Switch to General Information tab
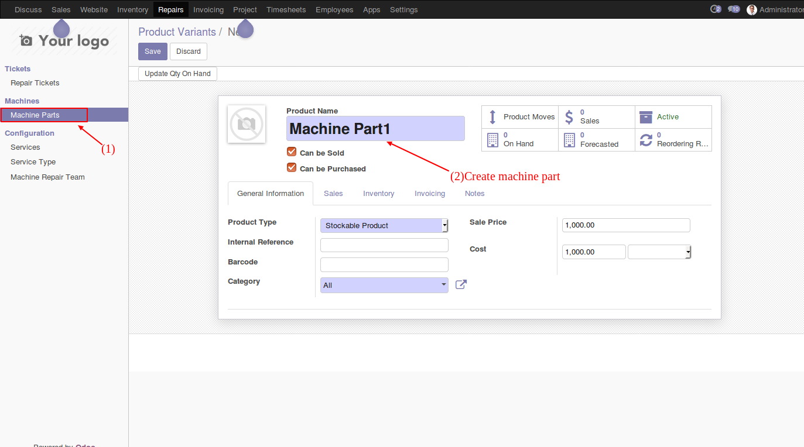Screen dimensions: 804x447 click(x=271, y=193)
